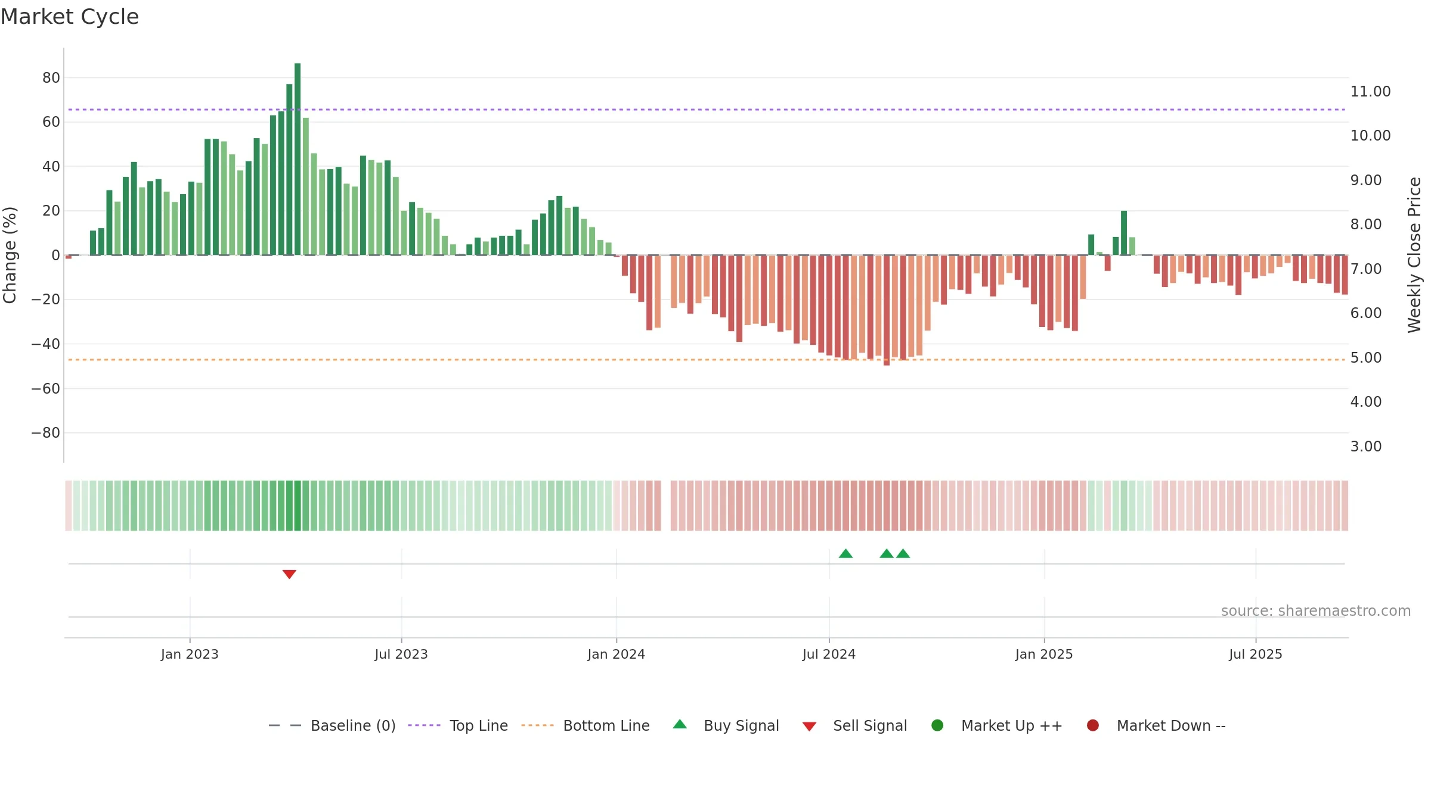This screenshot has height=804, width=1431.
Task: Click the Market Cycle chart title
Action: point(70,17)
